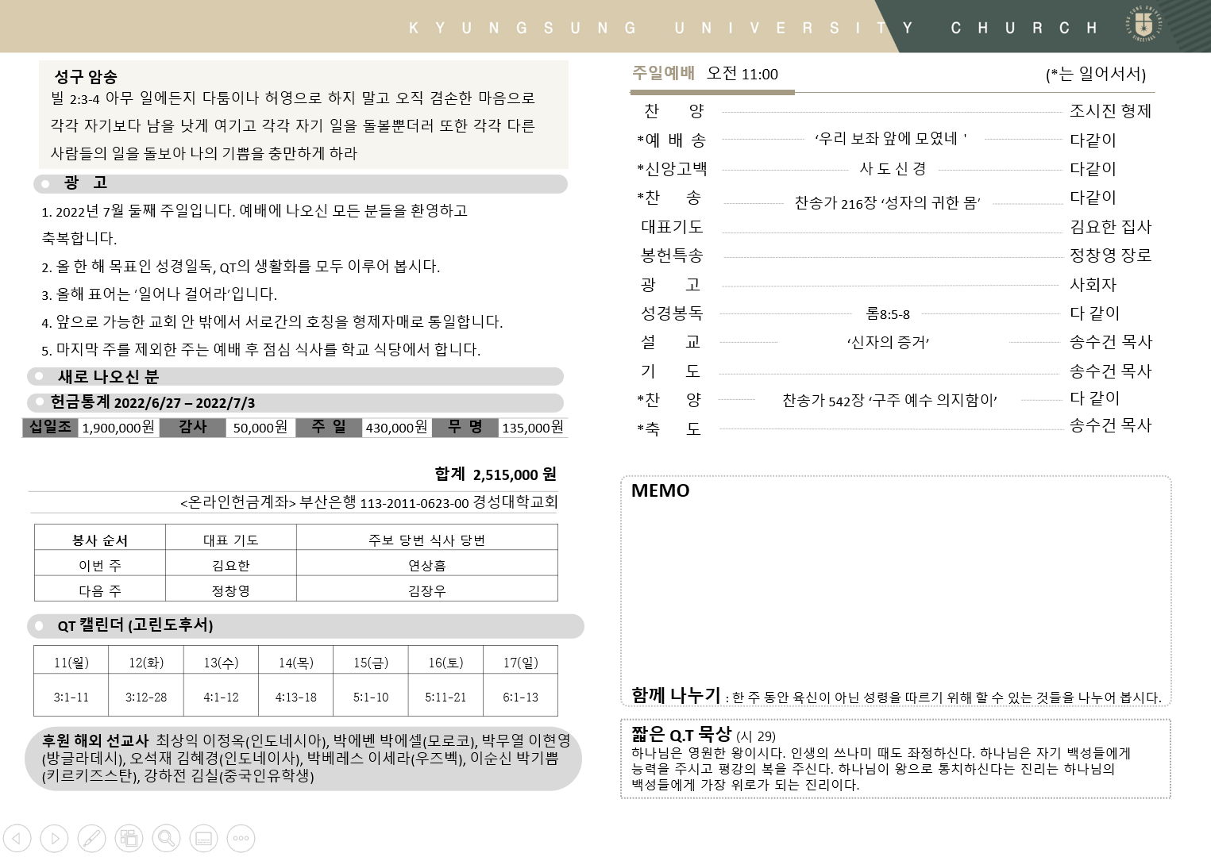
Task: Click sermon title '신자의 증거'
Action: click(x=888, y=343)
